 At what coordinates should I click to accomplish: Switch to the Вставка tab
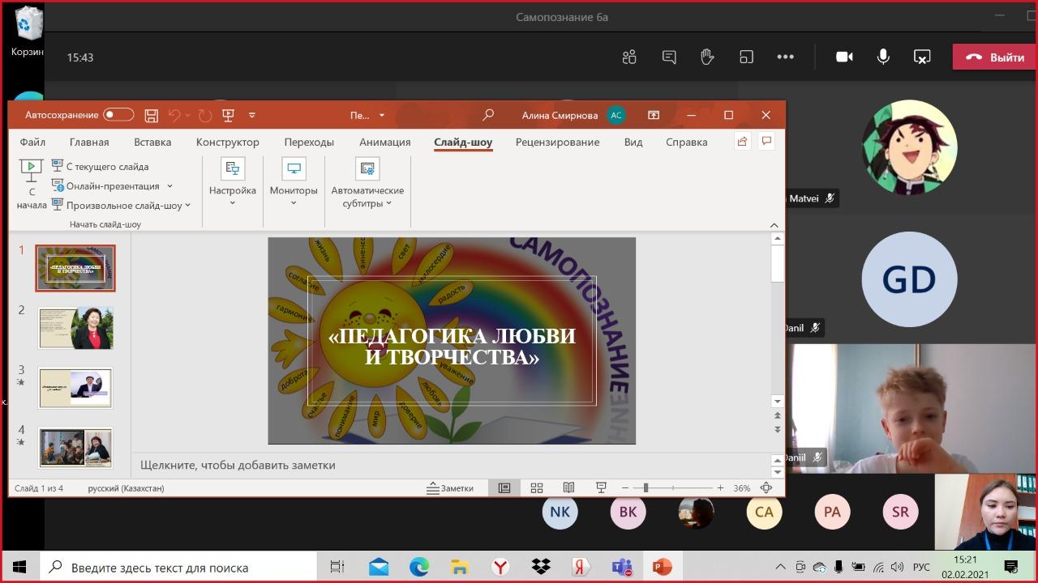point(152,142)
